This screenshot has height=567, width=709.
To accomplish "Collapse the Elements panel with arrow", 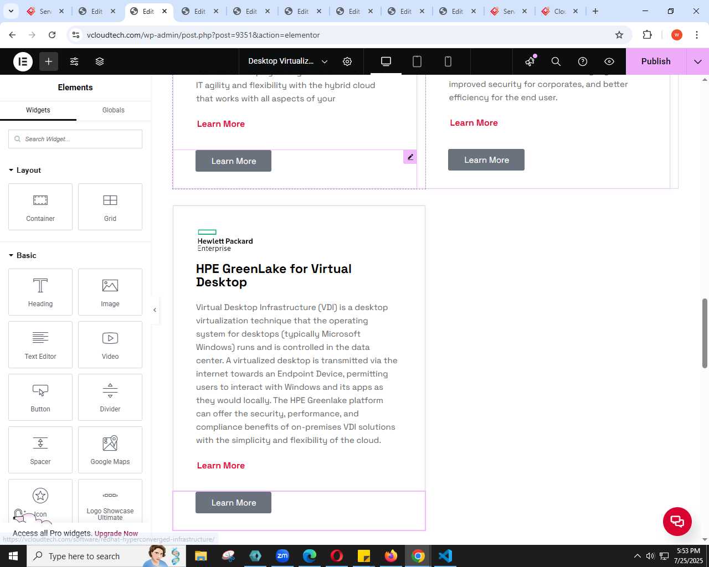I will [155, 310].
